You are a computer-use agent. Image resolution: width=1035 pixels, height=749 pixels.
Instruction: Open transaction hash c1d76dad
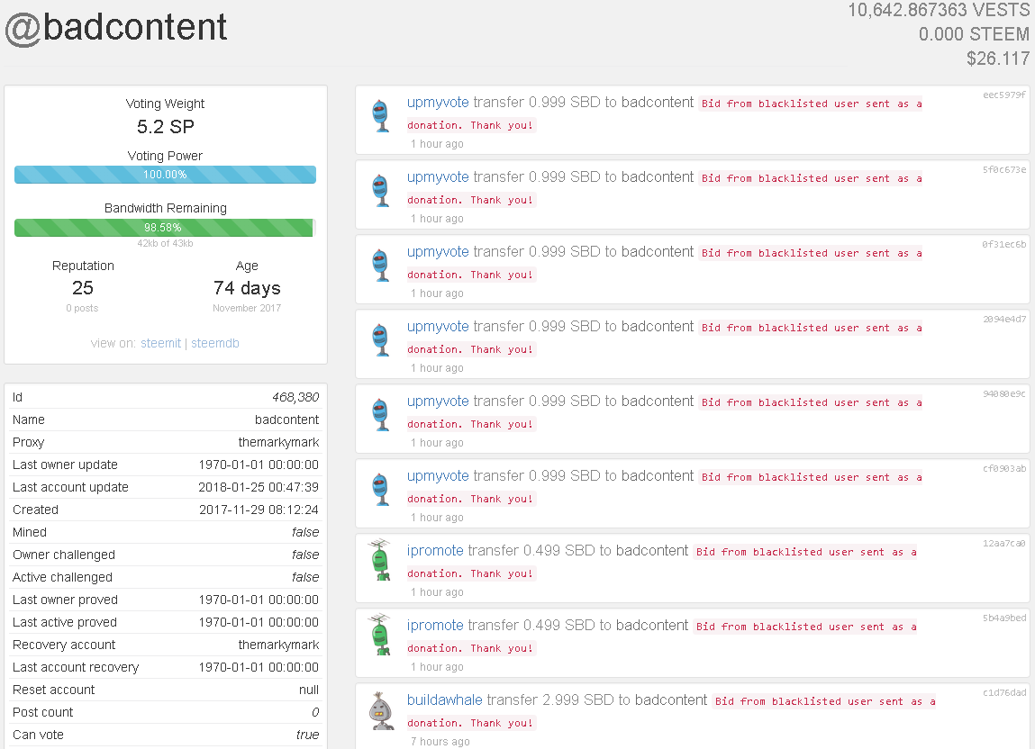click(1004, 692)
